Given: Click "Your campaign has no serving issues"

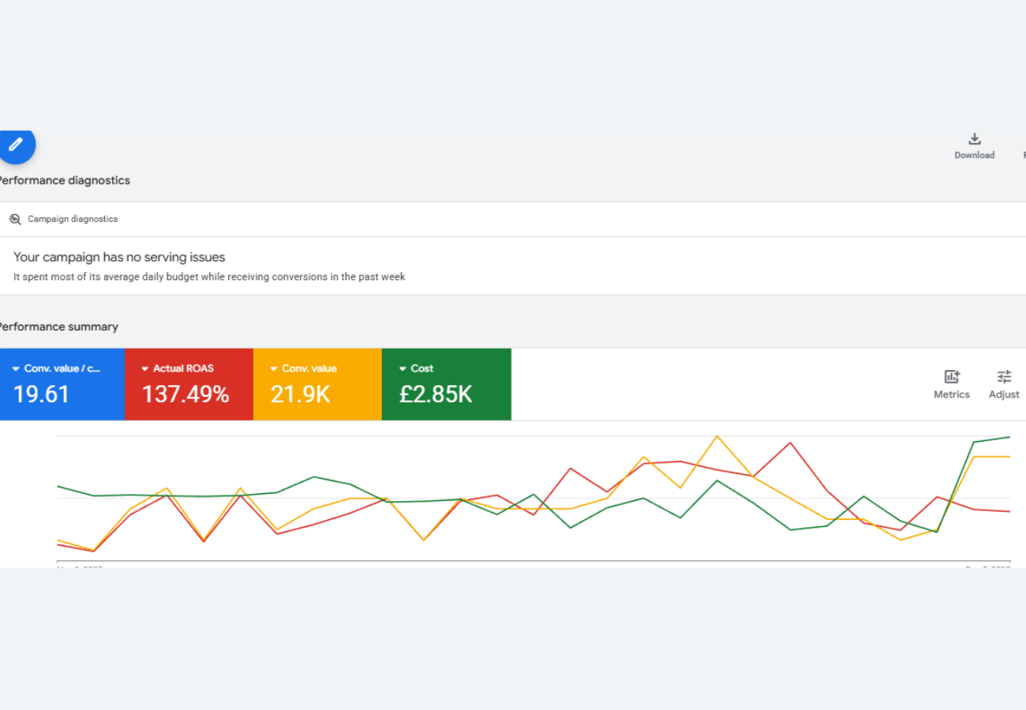Looking at the screenshot, I should [119, 257].
